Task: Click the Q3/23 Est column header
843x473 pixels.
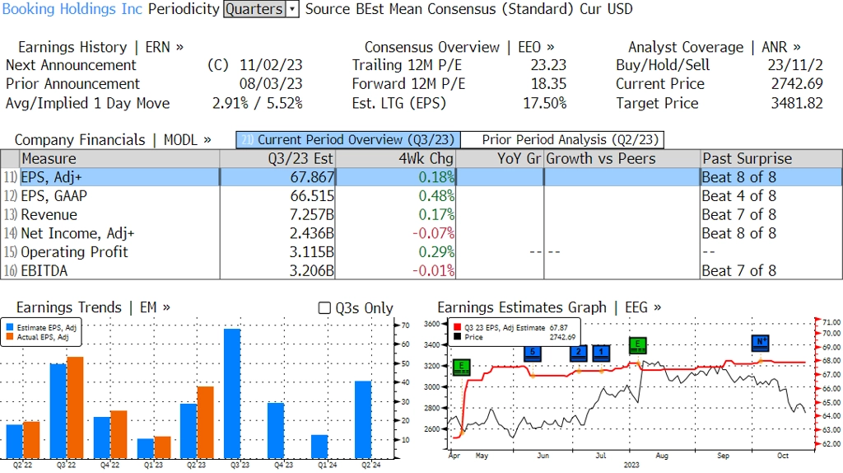Action: coord(277,159)
